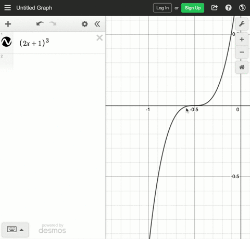
Task: Click the (2x+1)^3 expression field
Action: [34, 43]
